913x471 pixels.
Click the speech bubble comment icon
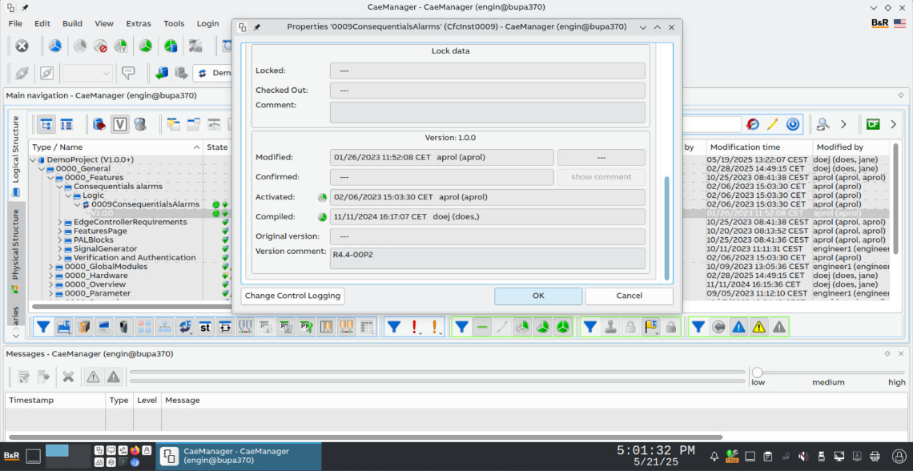click(127, 73)
